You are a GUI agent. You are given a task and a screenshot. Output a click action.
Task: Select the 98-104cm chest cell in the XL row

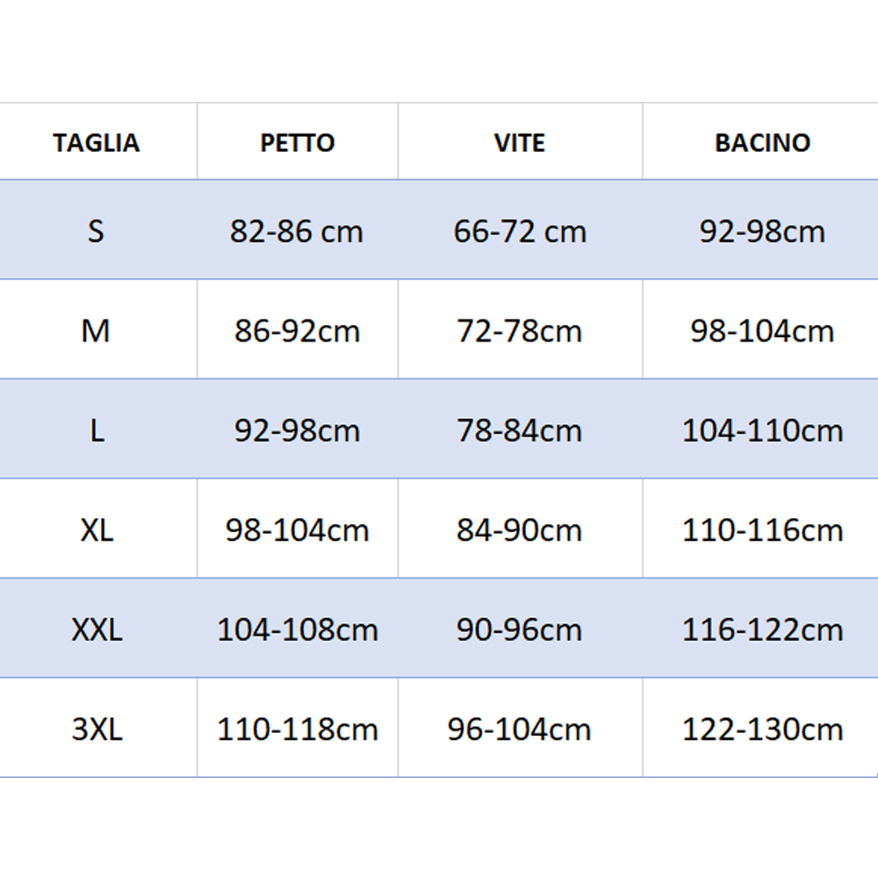297,530
